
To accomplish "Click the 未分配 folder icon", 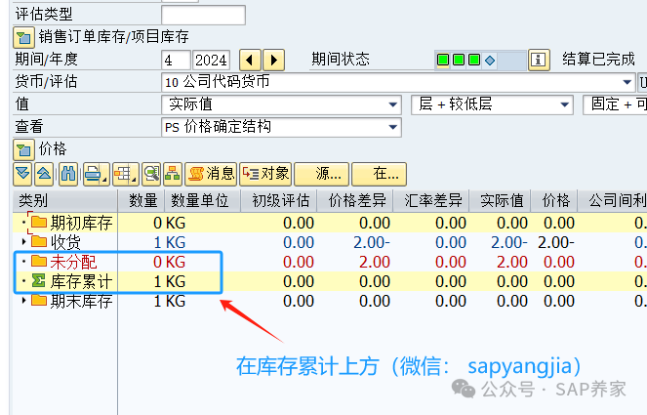I will pos(39,261).
